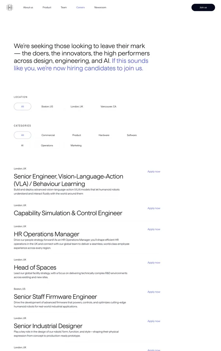Choose the Commercial category filter

48,135
